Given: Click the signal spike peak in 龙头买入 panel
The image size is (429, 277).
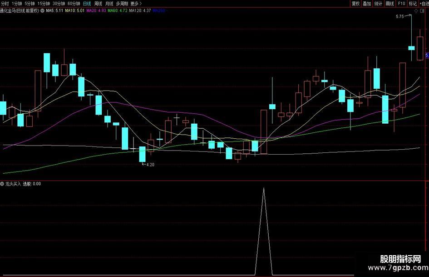Looking at the screenshot, I should [x=264, y=189].
